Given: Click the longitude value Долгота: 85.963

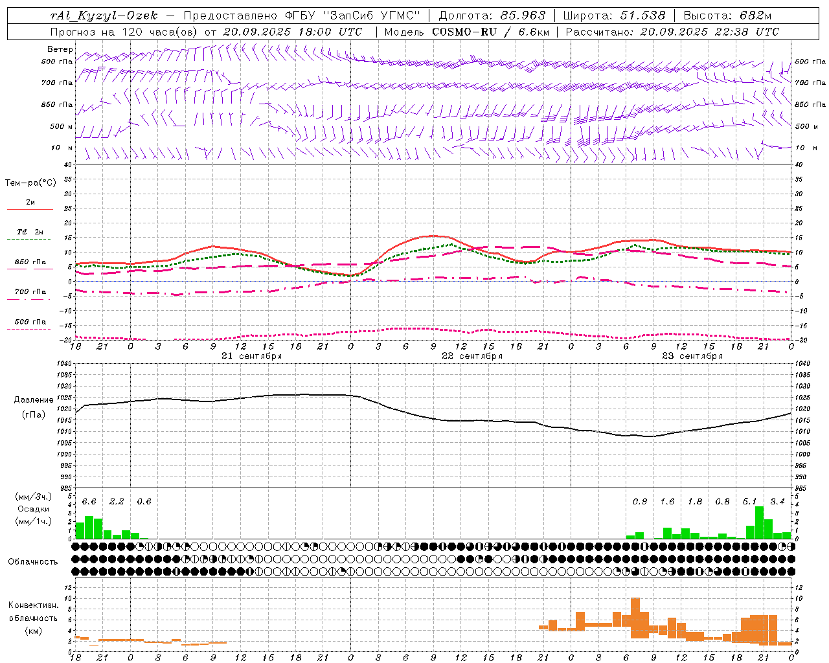Looking at the screenshot, I should point(492,16).
